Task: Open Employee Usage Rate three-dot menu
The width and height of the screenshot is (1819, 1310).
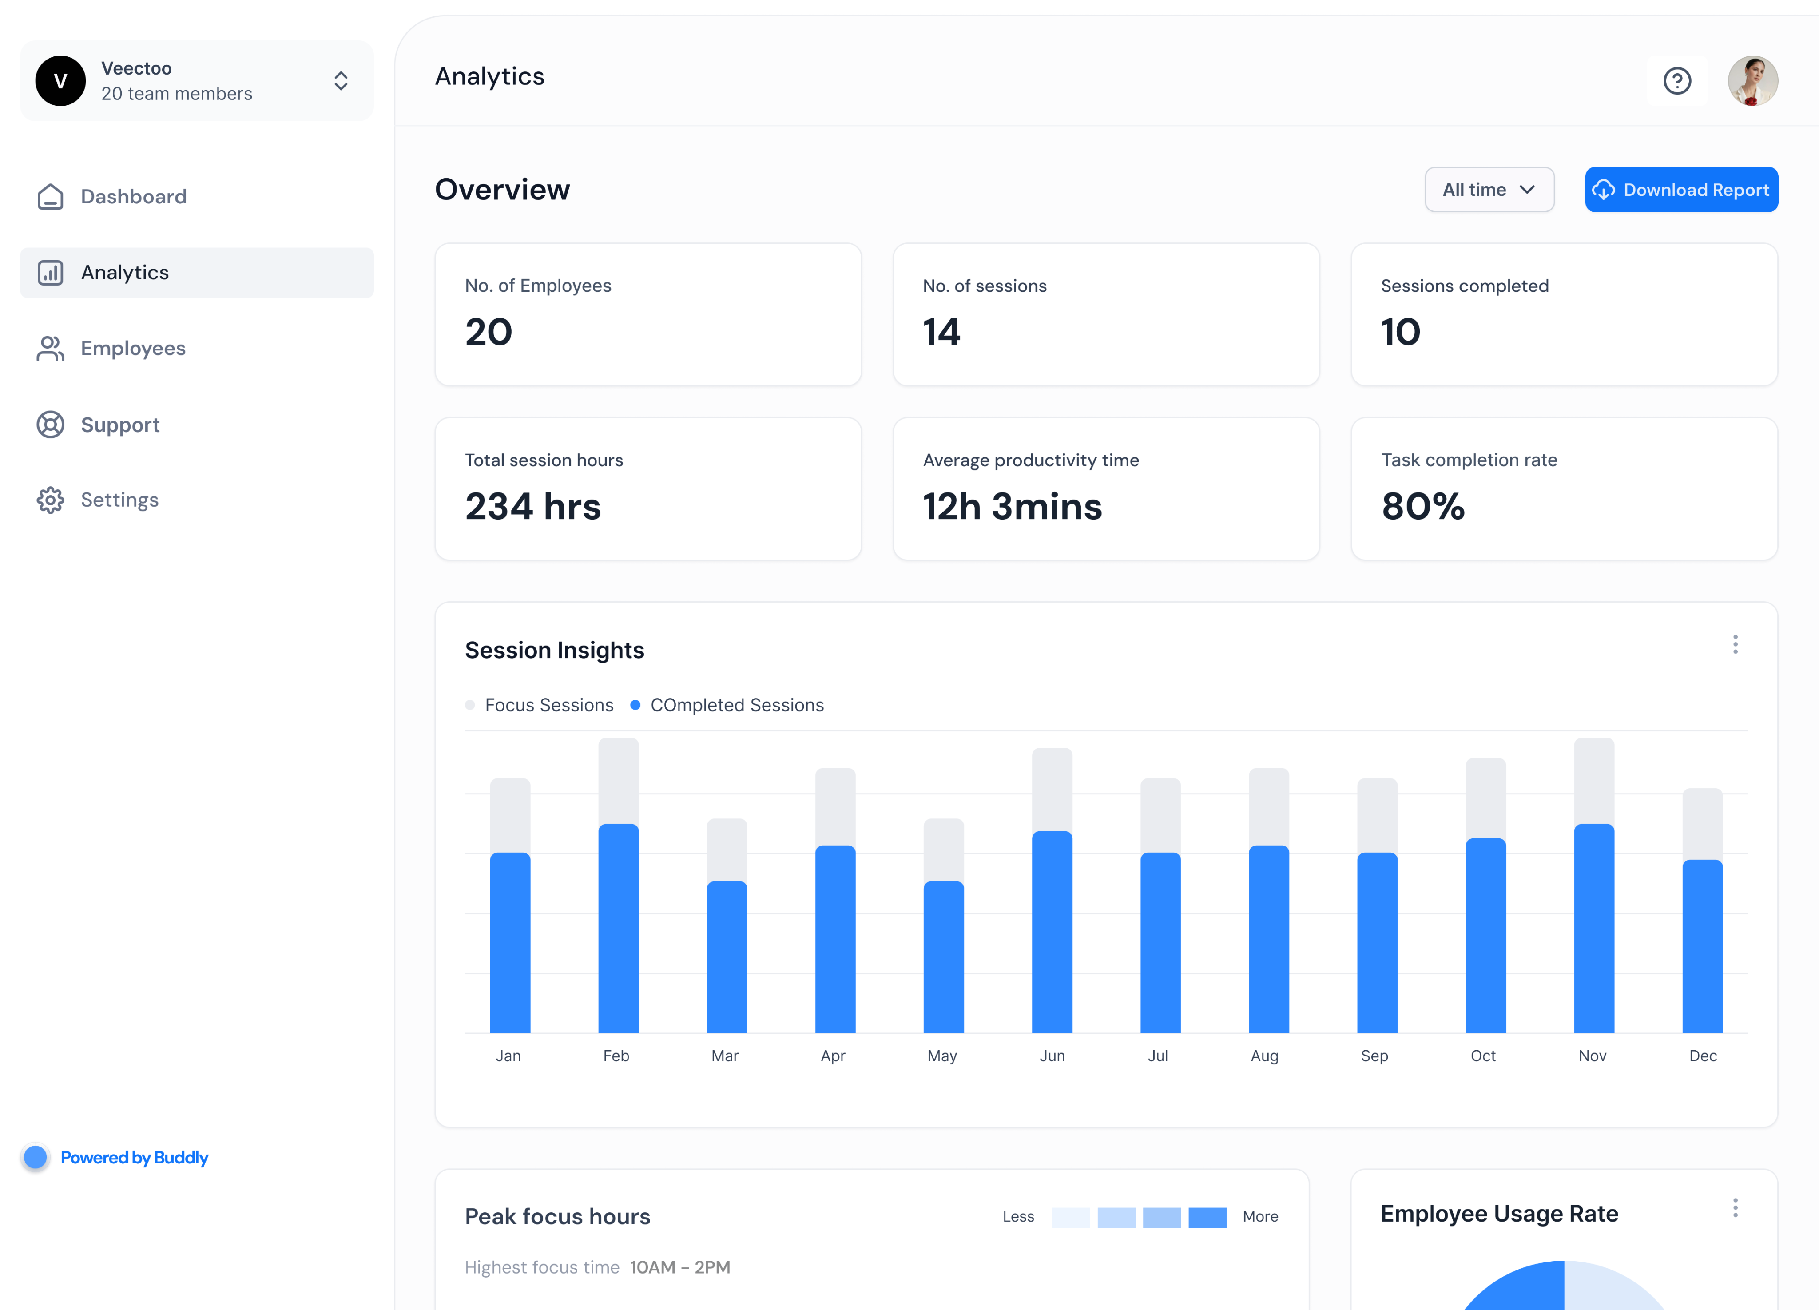Action: tap(1736, 1208)
